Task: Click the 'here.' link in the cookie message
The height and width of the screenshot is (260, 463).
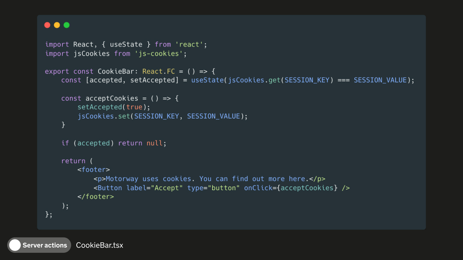Action: 299,179
